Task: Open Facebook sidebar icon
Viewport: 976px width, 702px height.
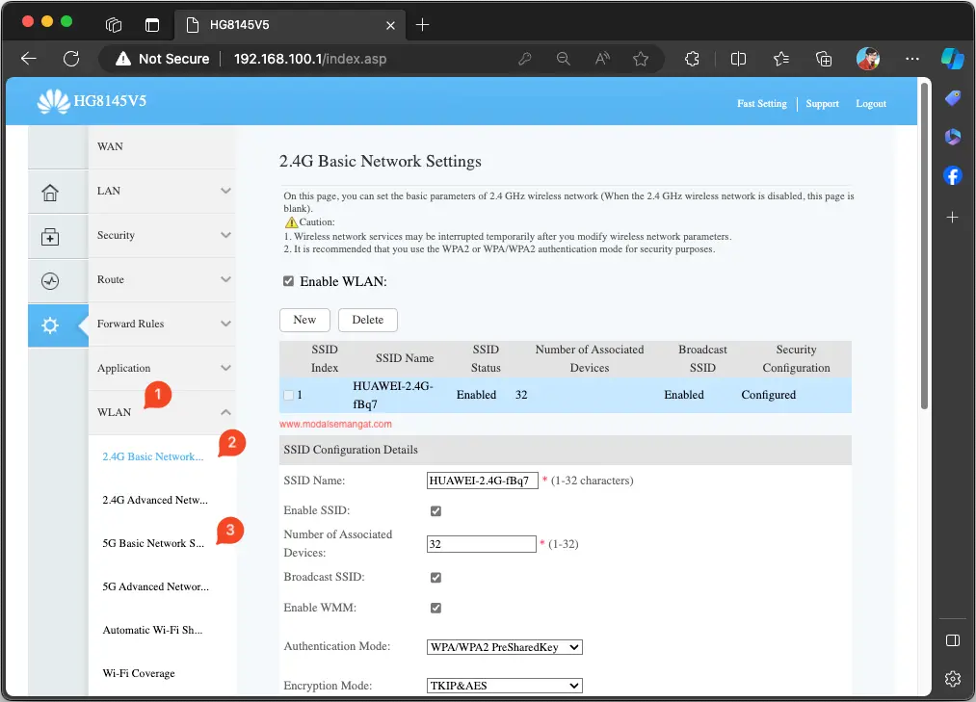Action: tap(952, 175)
